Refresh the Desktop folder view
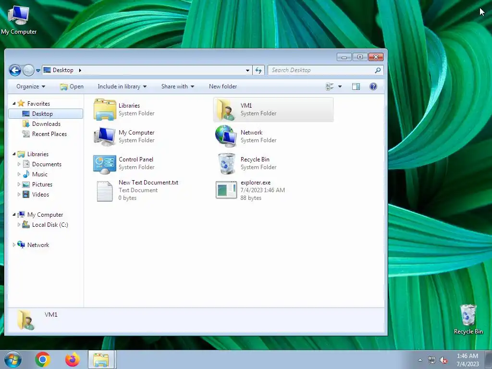Image resolution: width=492 pixels, height=369 pixels. 258,70
